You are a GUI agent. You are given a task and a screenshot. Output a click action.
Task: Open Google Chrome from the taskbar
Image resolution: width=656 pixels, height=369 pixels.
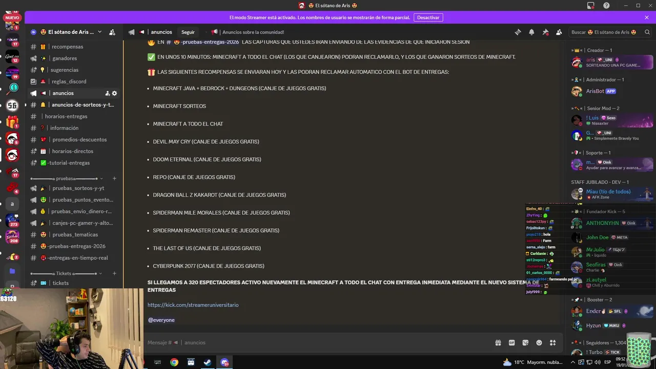174,362
